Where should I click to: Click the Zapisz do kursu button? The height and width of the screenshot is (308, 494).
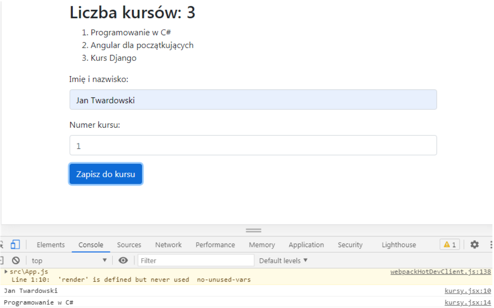[105, 174]
